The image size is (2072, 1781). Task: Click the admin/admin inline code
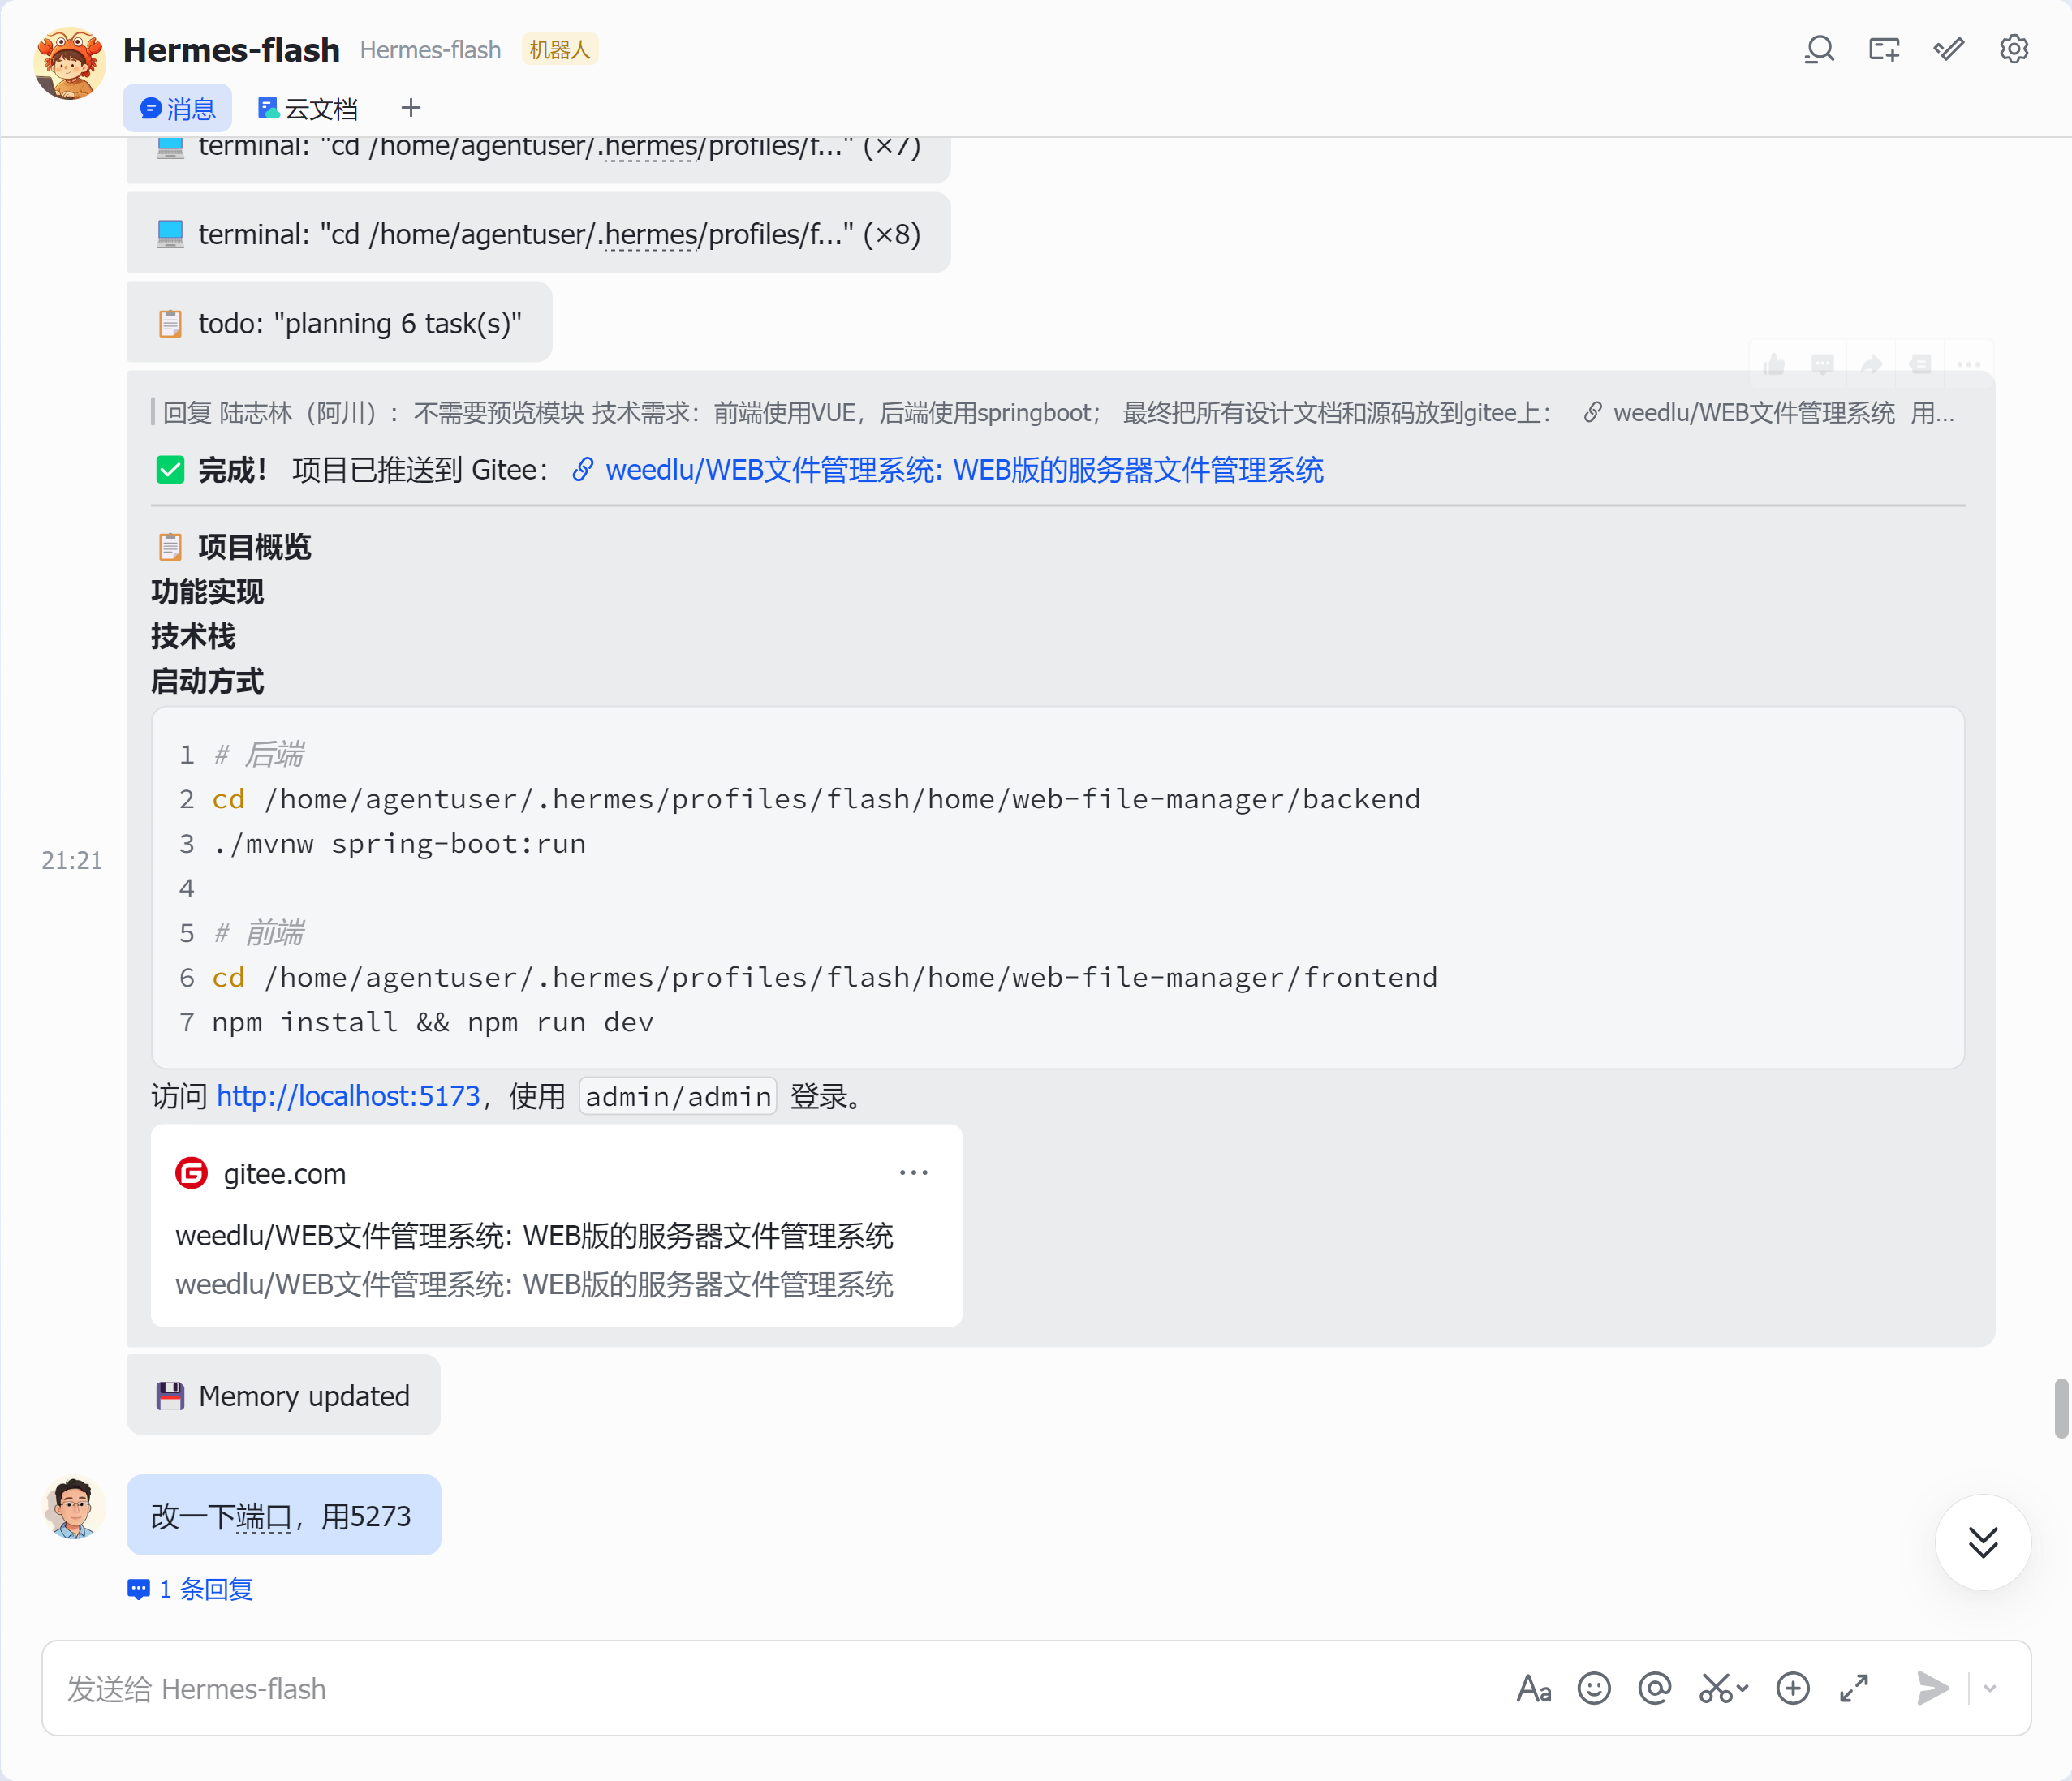(x=678, y=1096)
